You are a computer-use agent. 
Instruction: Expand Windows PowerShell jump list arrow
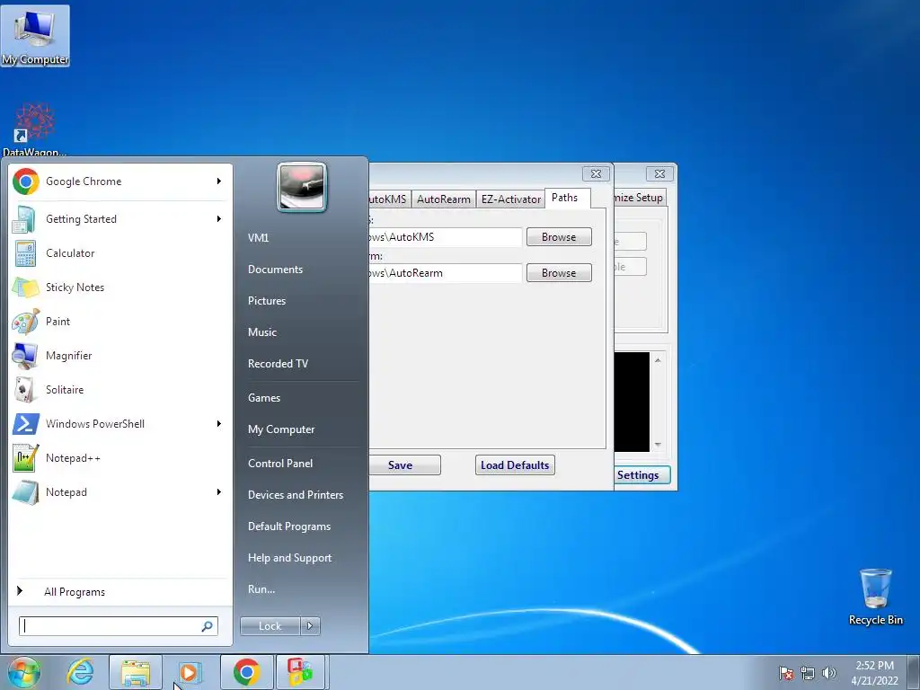[219, 424]
